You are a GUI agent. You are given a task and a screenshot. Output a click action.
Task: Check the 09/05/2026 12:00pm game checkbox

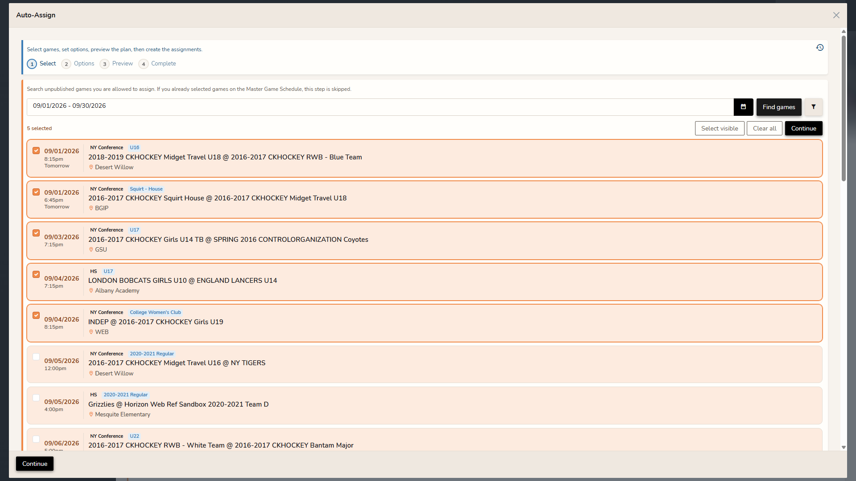(x=36, y=357)
